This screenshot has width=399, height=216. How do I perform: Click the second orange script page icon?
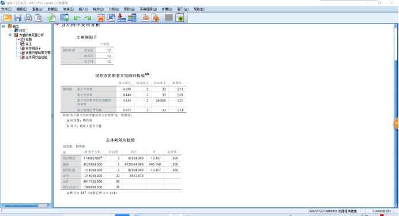tap(156, 18)
